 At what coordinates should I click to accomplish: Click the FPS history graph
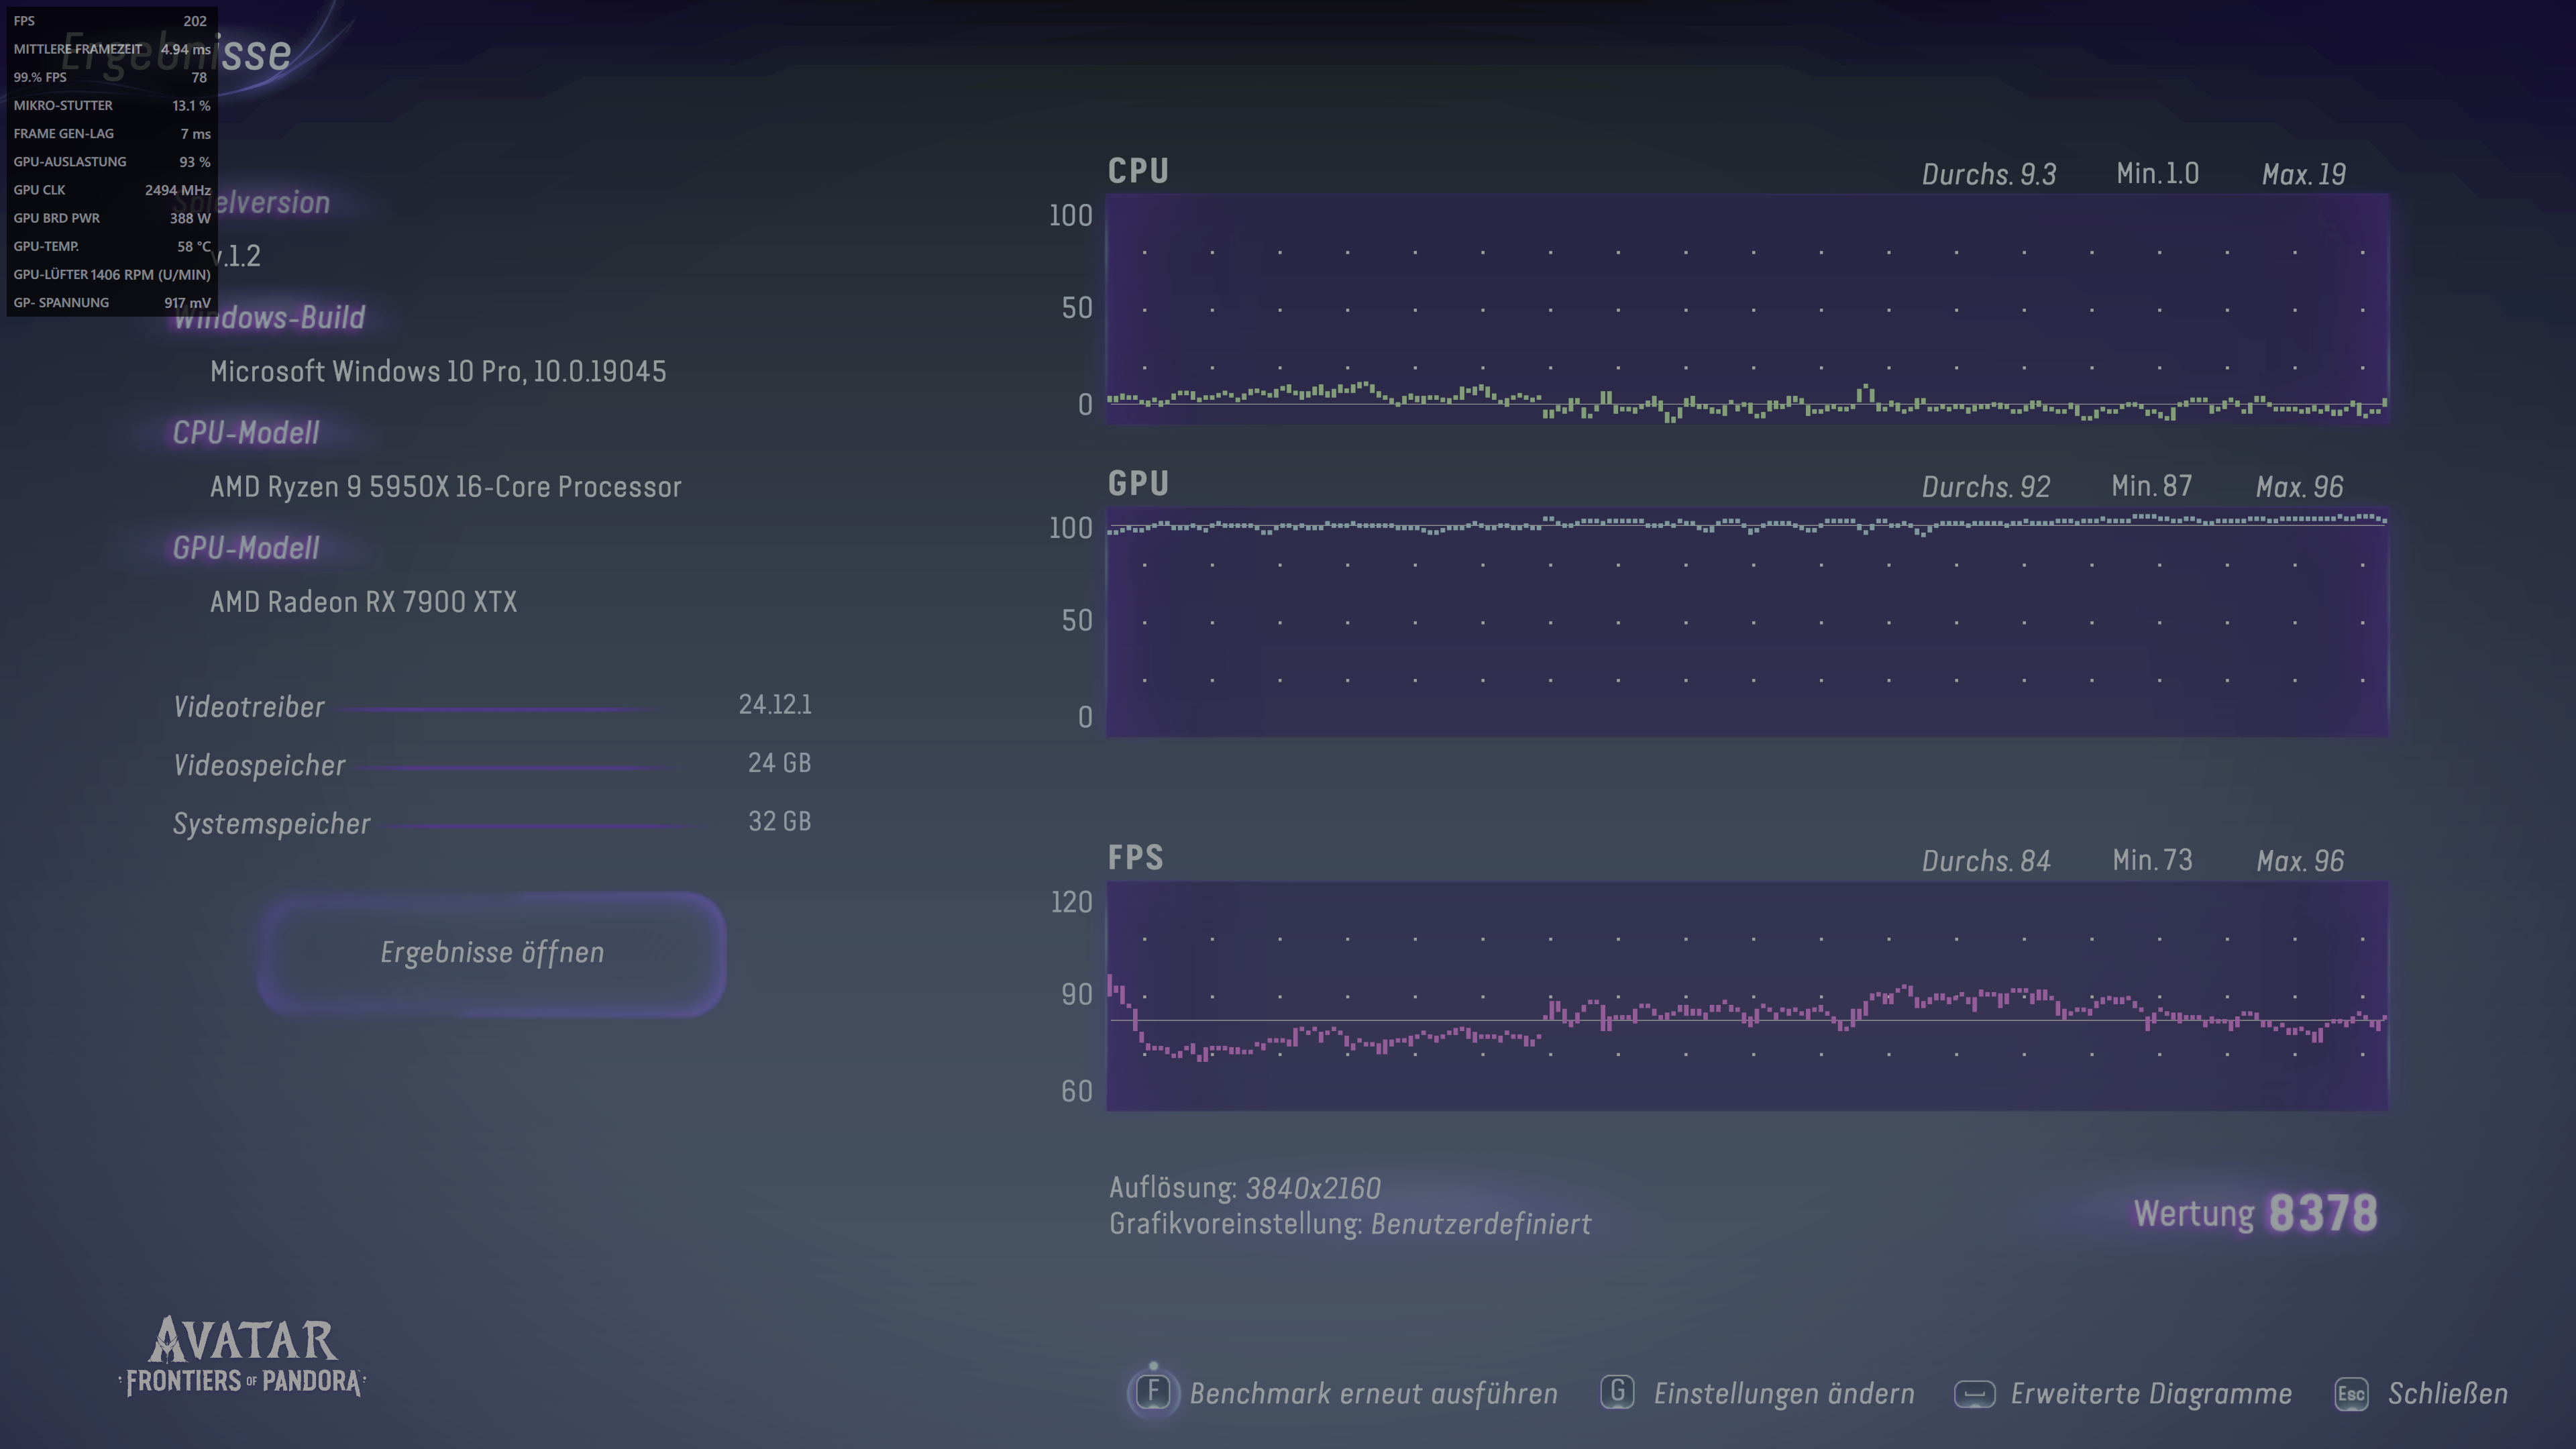tap(1747, 996)
